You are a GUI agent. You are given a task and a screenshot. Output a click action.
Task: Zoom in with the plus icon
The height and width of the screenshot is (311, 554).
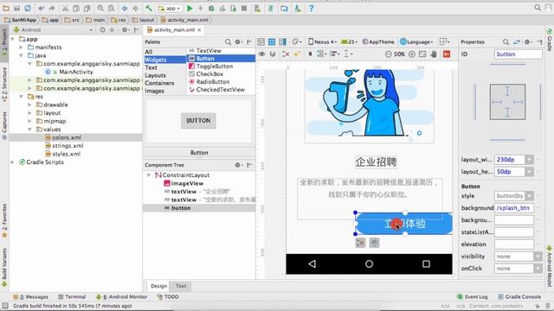(x=412, y=54)
